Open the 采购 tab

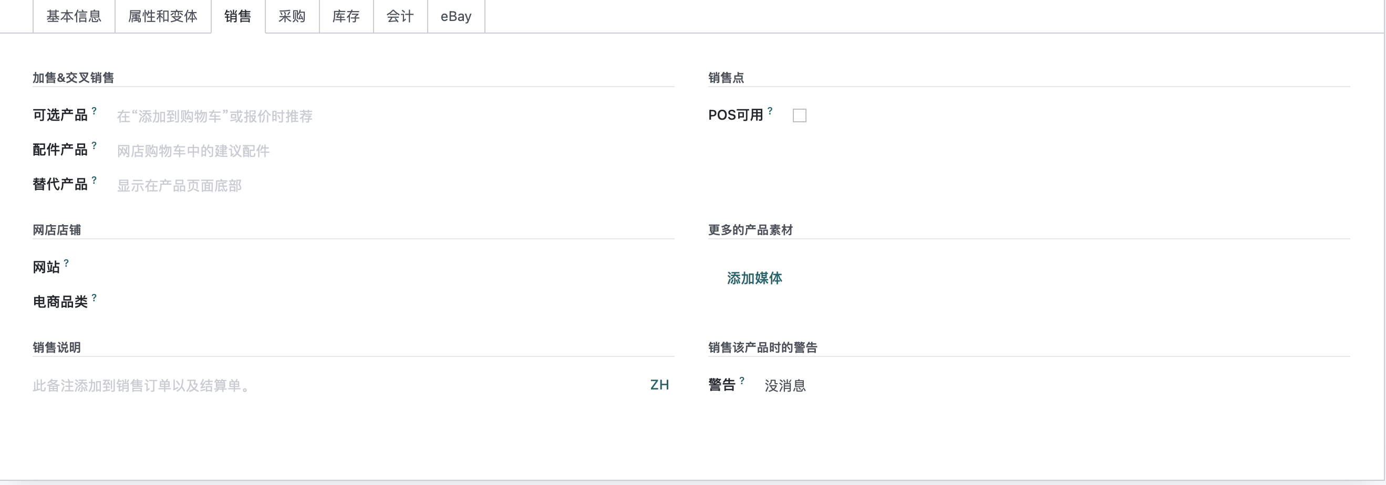point(292,16)
